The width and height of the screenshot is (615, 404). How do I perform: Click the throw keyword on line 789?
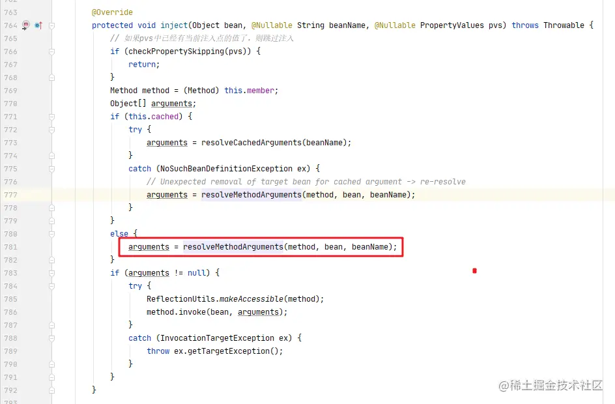pos(158,351)
